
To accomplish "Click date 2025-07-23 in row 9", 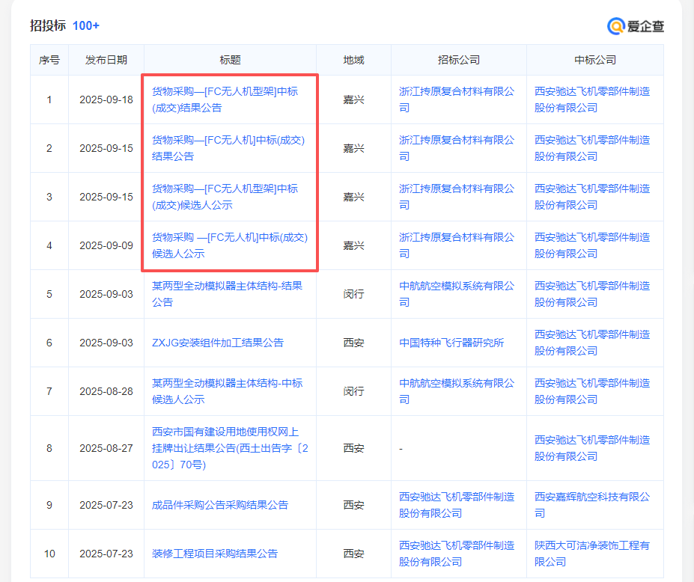I will [106, 506].
